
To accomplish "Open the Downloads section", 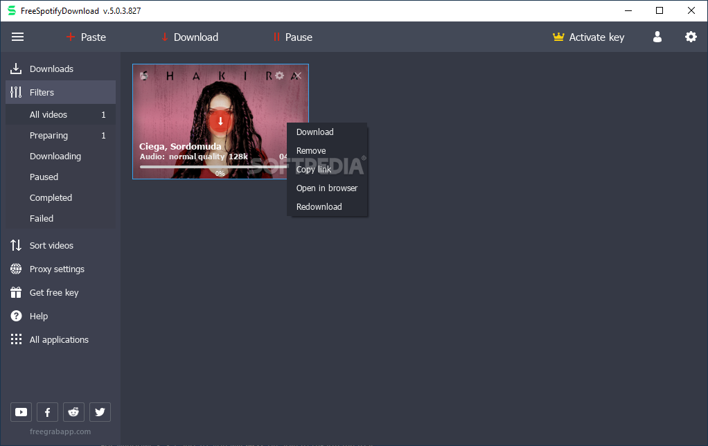I will click(x=60, y=69).
